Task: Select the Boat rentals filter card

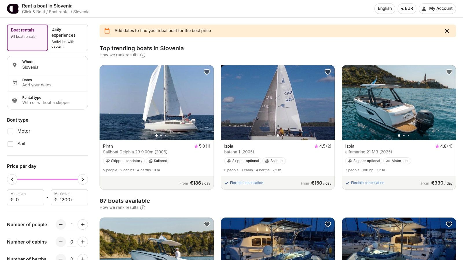Action: pos(27,38)
